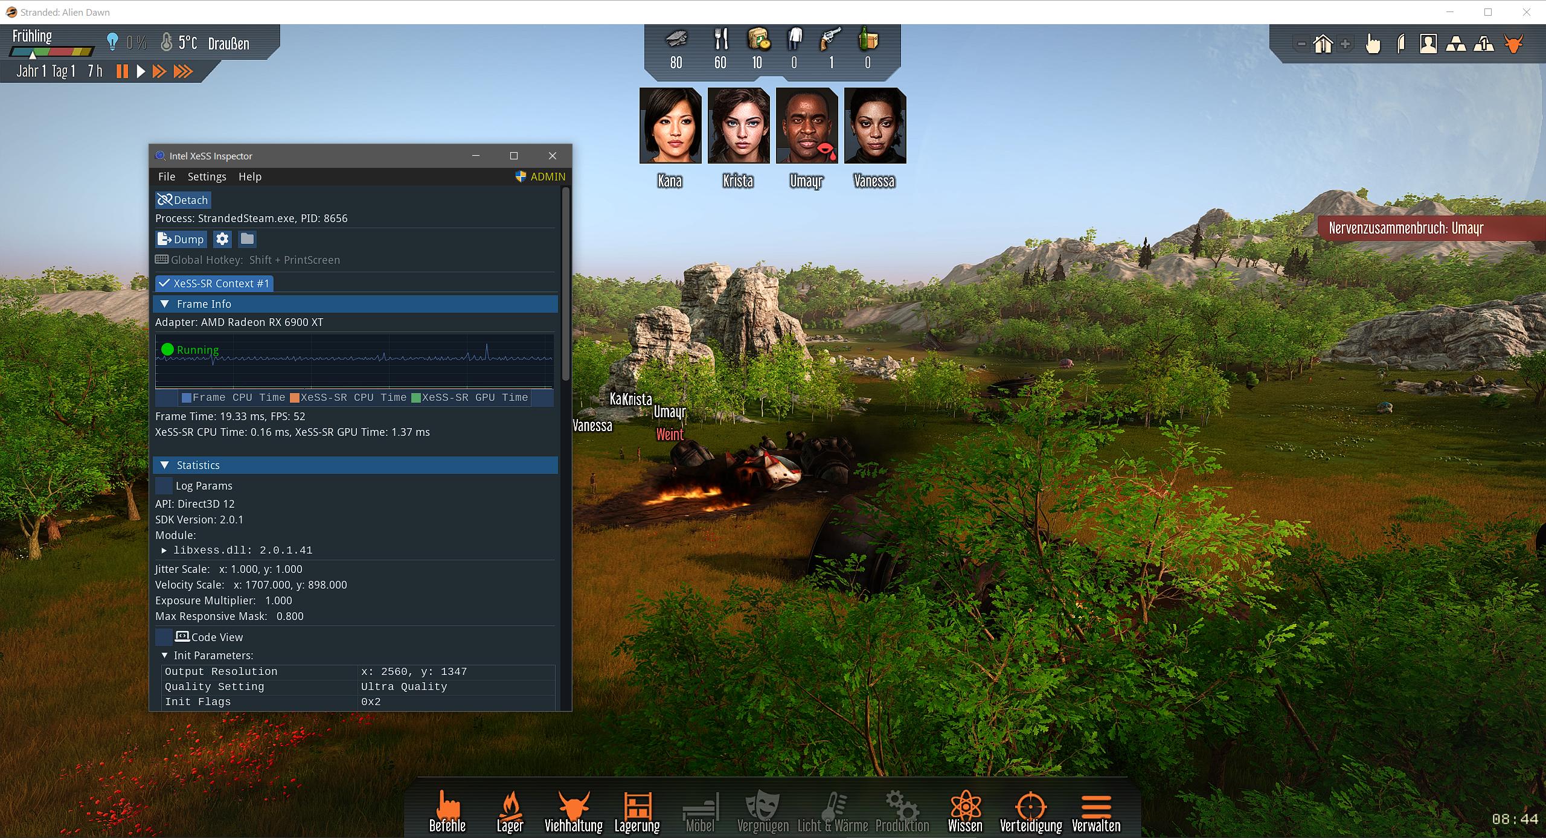Click the home camera icon

coord(1323,44)
